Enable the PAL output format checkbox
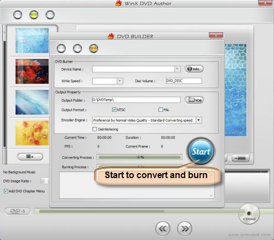274x240 pixels. pos(161,110)
